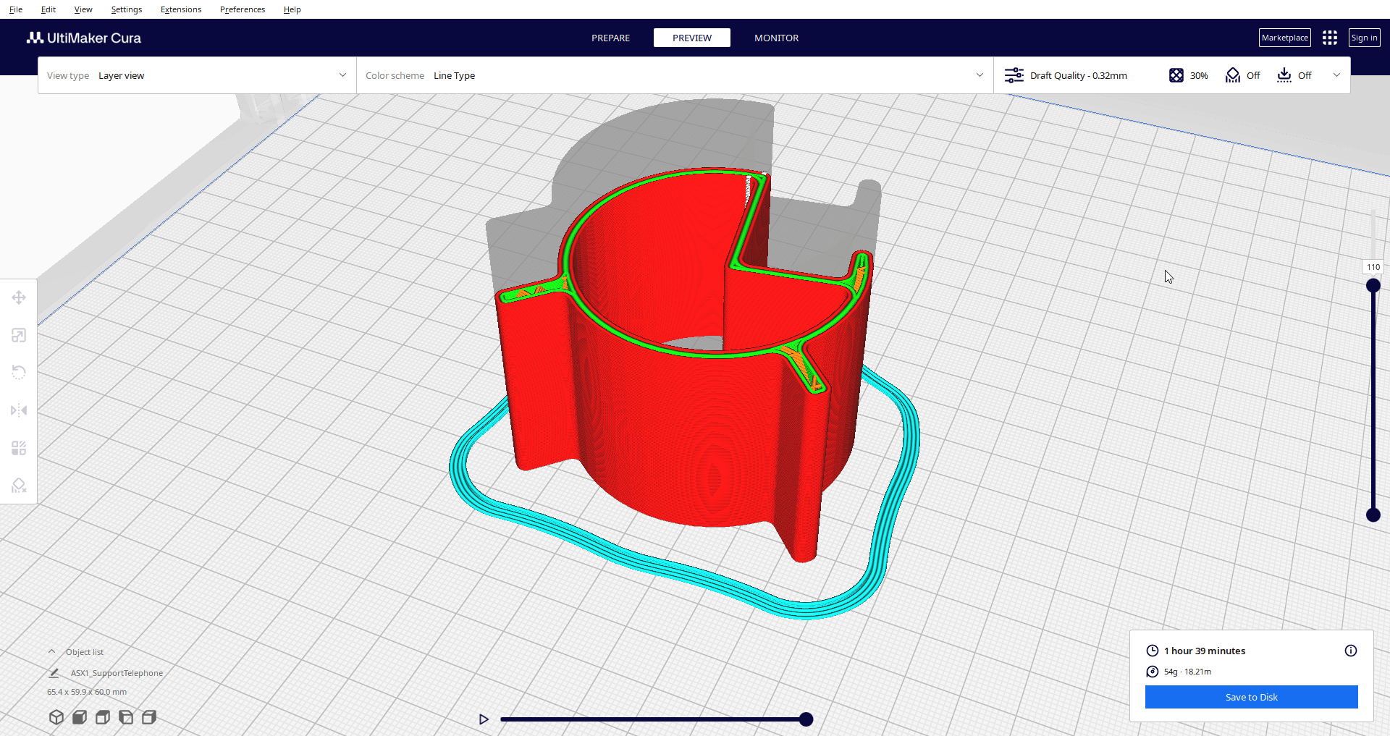The width and height of the screenshot is (1390, 736).
Task: Switch to the PREPARE stage
Action: [x=610, y=38]
